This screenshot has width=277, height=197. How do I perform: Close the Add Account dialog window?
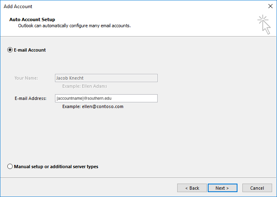click(270, 6)
